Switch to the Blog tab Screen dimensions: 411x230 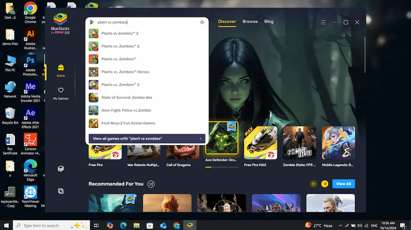click(269, 21)
